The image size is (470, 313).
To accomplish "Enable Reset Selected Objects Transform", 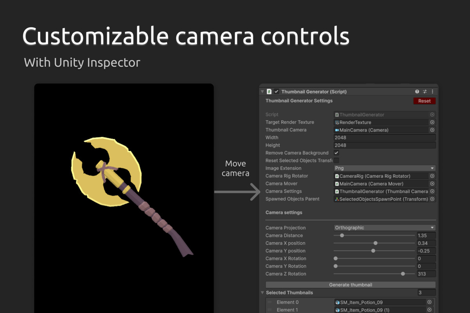I will (336, 160).
